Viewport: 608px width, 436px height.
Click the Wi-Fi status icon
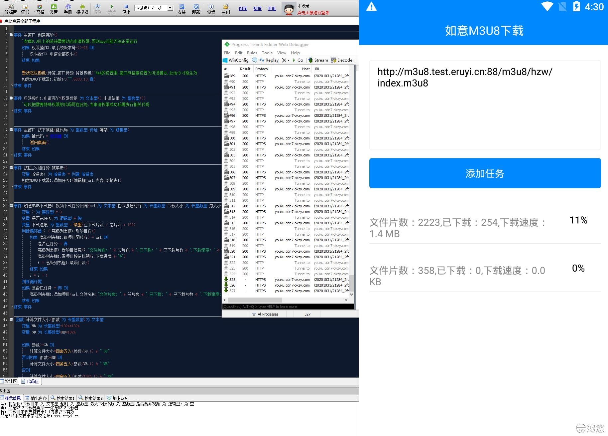tap(547, 7)
